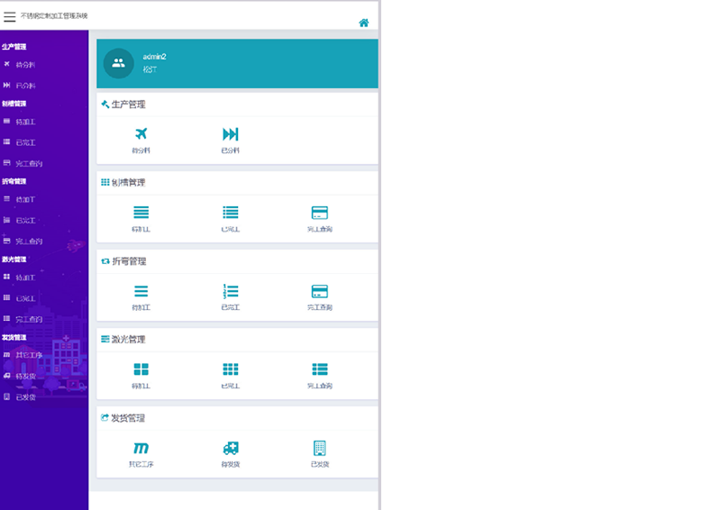Image resolution: width=721 pixels, height=510 pixels.
Task: Select 已分料 in the sidebar menu
Action: [25, 86]
